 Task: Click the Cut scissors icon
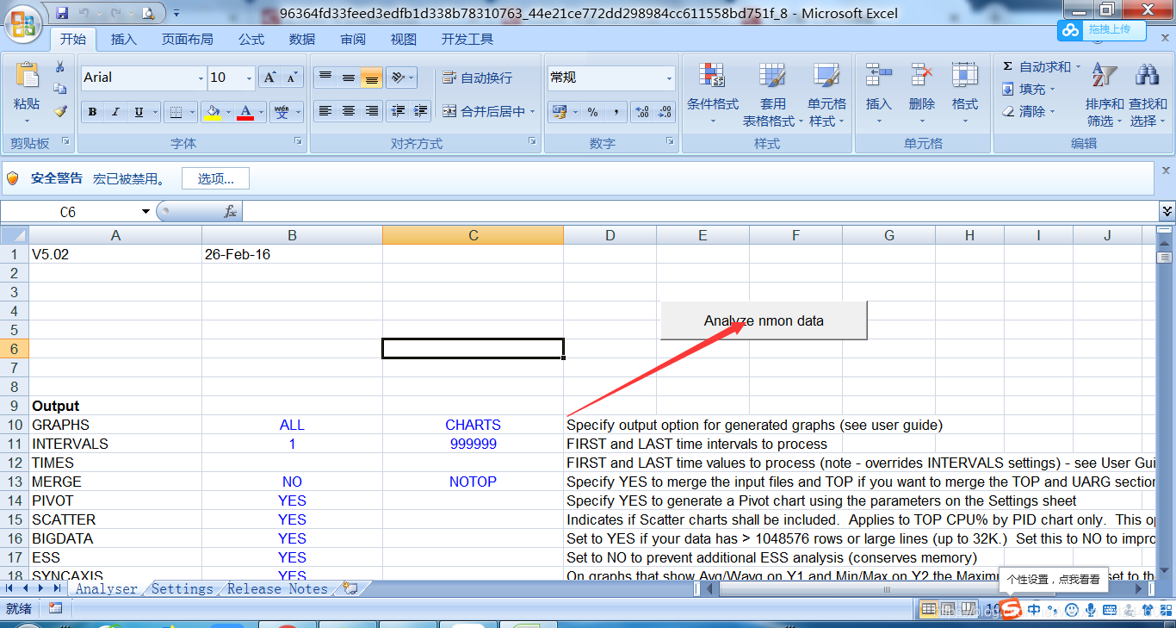[60, 67]
